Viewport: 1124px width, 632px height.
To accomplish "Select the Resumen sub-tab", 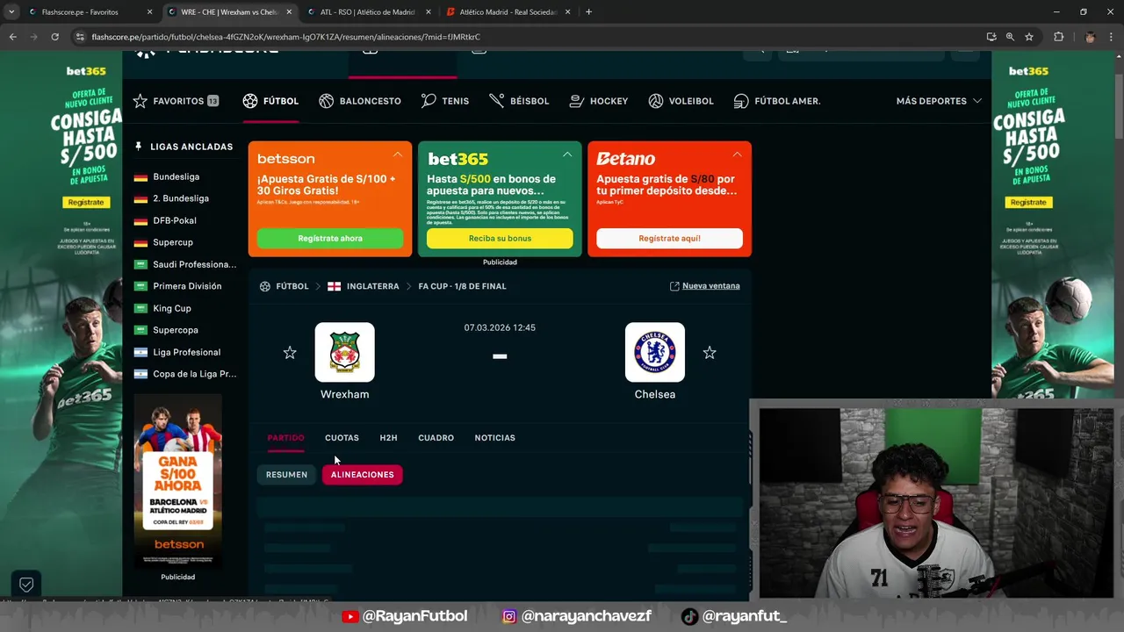I will 287,475.
